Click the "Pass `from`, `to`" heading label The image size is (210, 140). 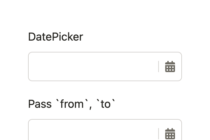click(x=72, y=104)
